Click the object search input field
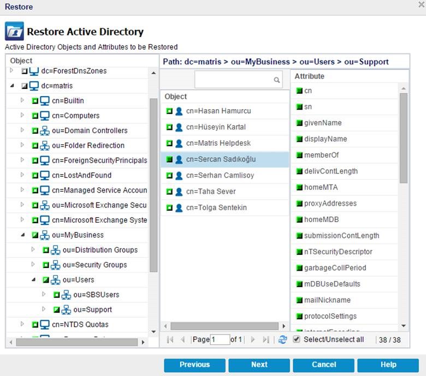 pos(238,80)
